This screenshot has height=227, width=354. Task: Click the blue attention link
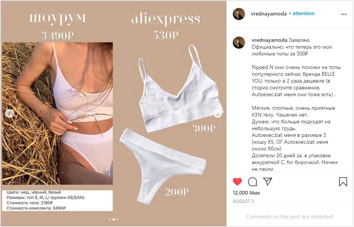point(303,13)
